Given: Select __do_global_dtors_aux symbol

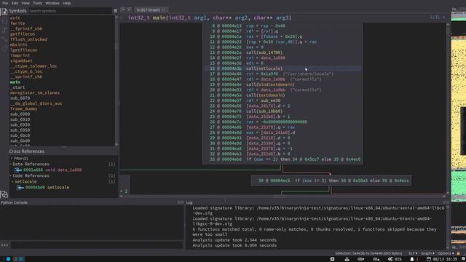Looking at the screenshot, I should (x=36, y=103).
